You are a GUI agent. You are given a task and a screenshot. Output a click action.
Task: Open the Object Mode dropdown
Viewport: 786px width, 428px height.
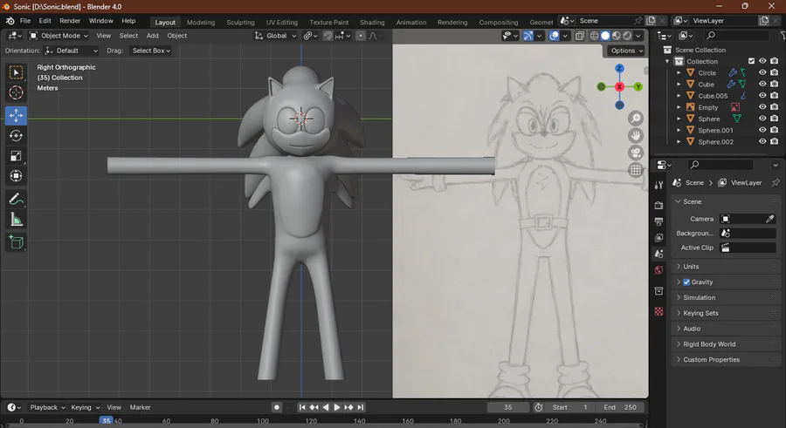tap(59, 36)
